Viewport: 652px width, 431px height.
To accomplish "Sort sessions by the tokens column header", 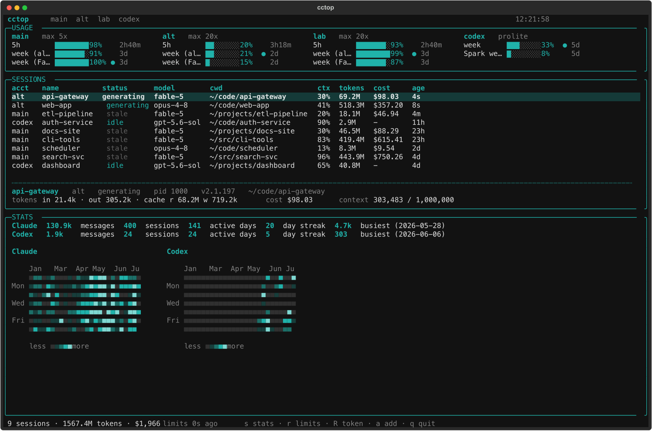I will coord(351,88).
